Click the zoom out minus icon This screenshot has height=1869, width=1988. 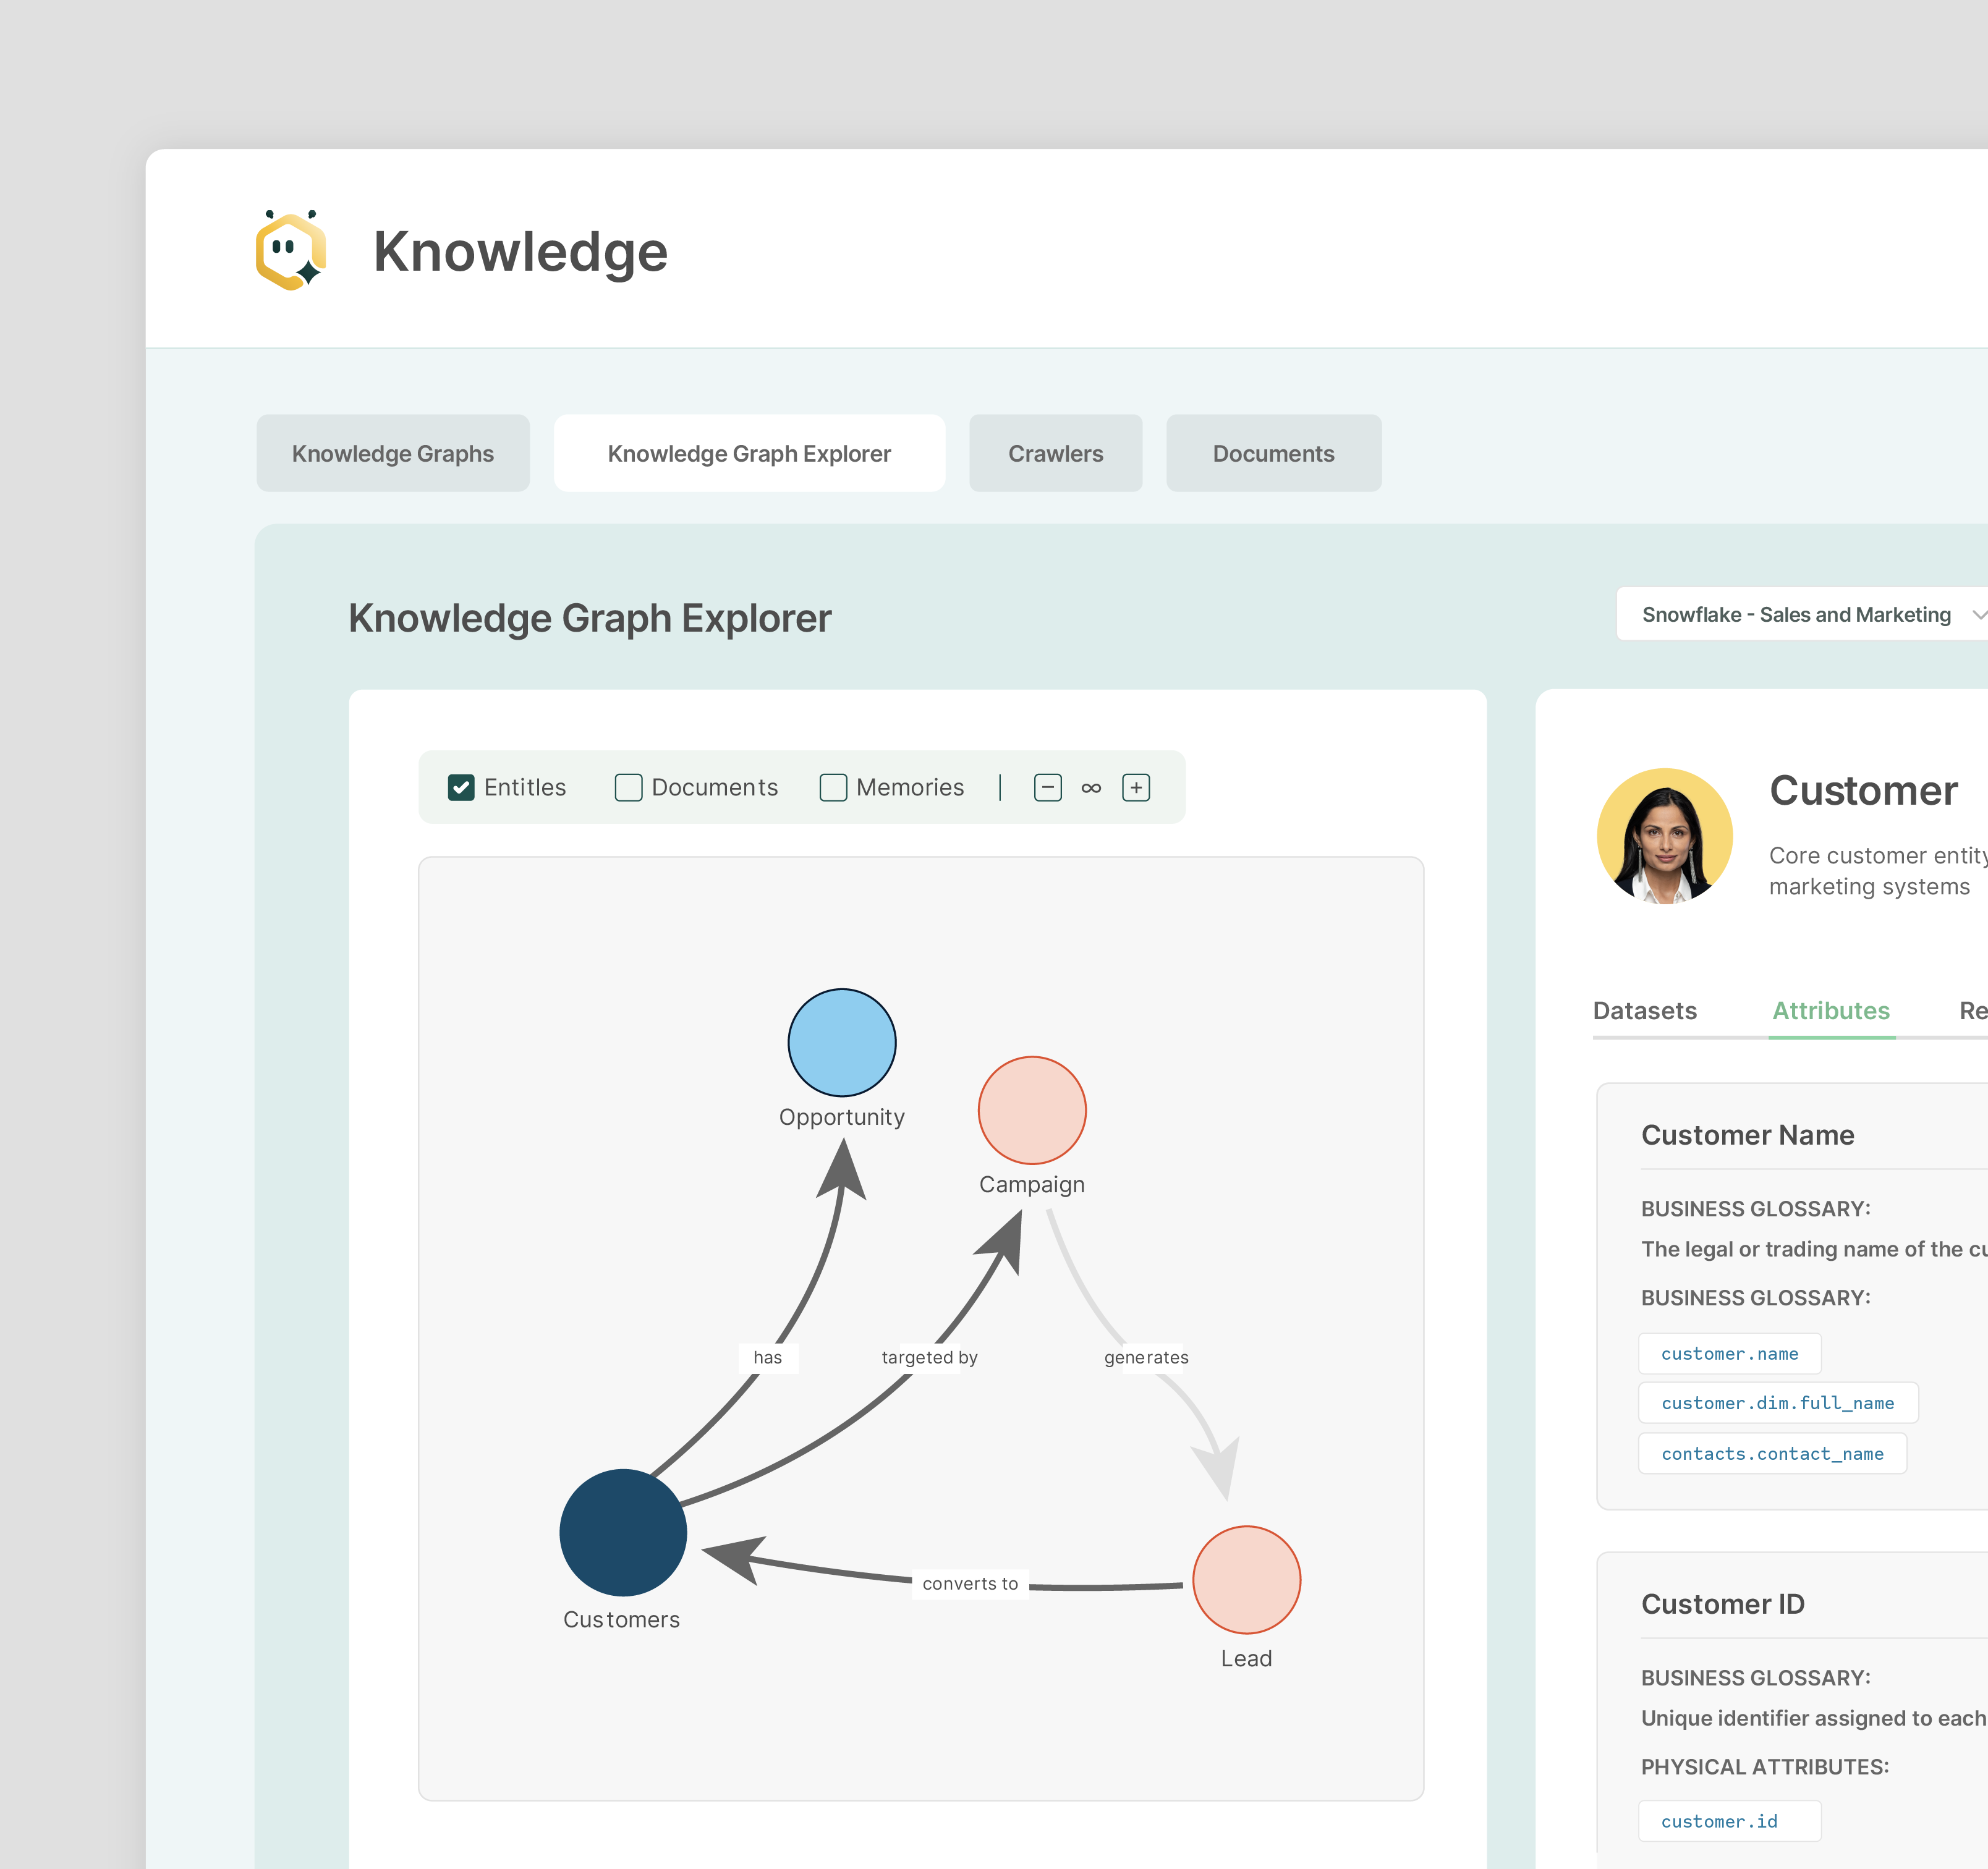tap(1047, 788)
